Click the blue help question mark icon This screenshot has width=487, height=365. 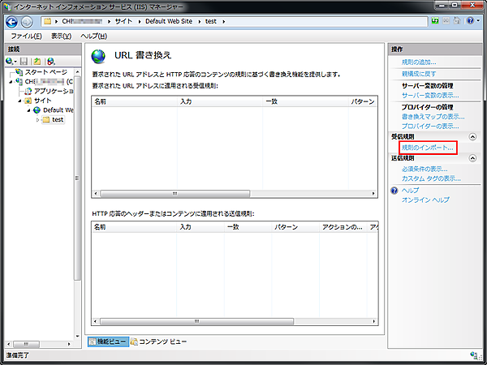click(x=394, y=190)
